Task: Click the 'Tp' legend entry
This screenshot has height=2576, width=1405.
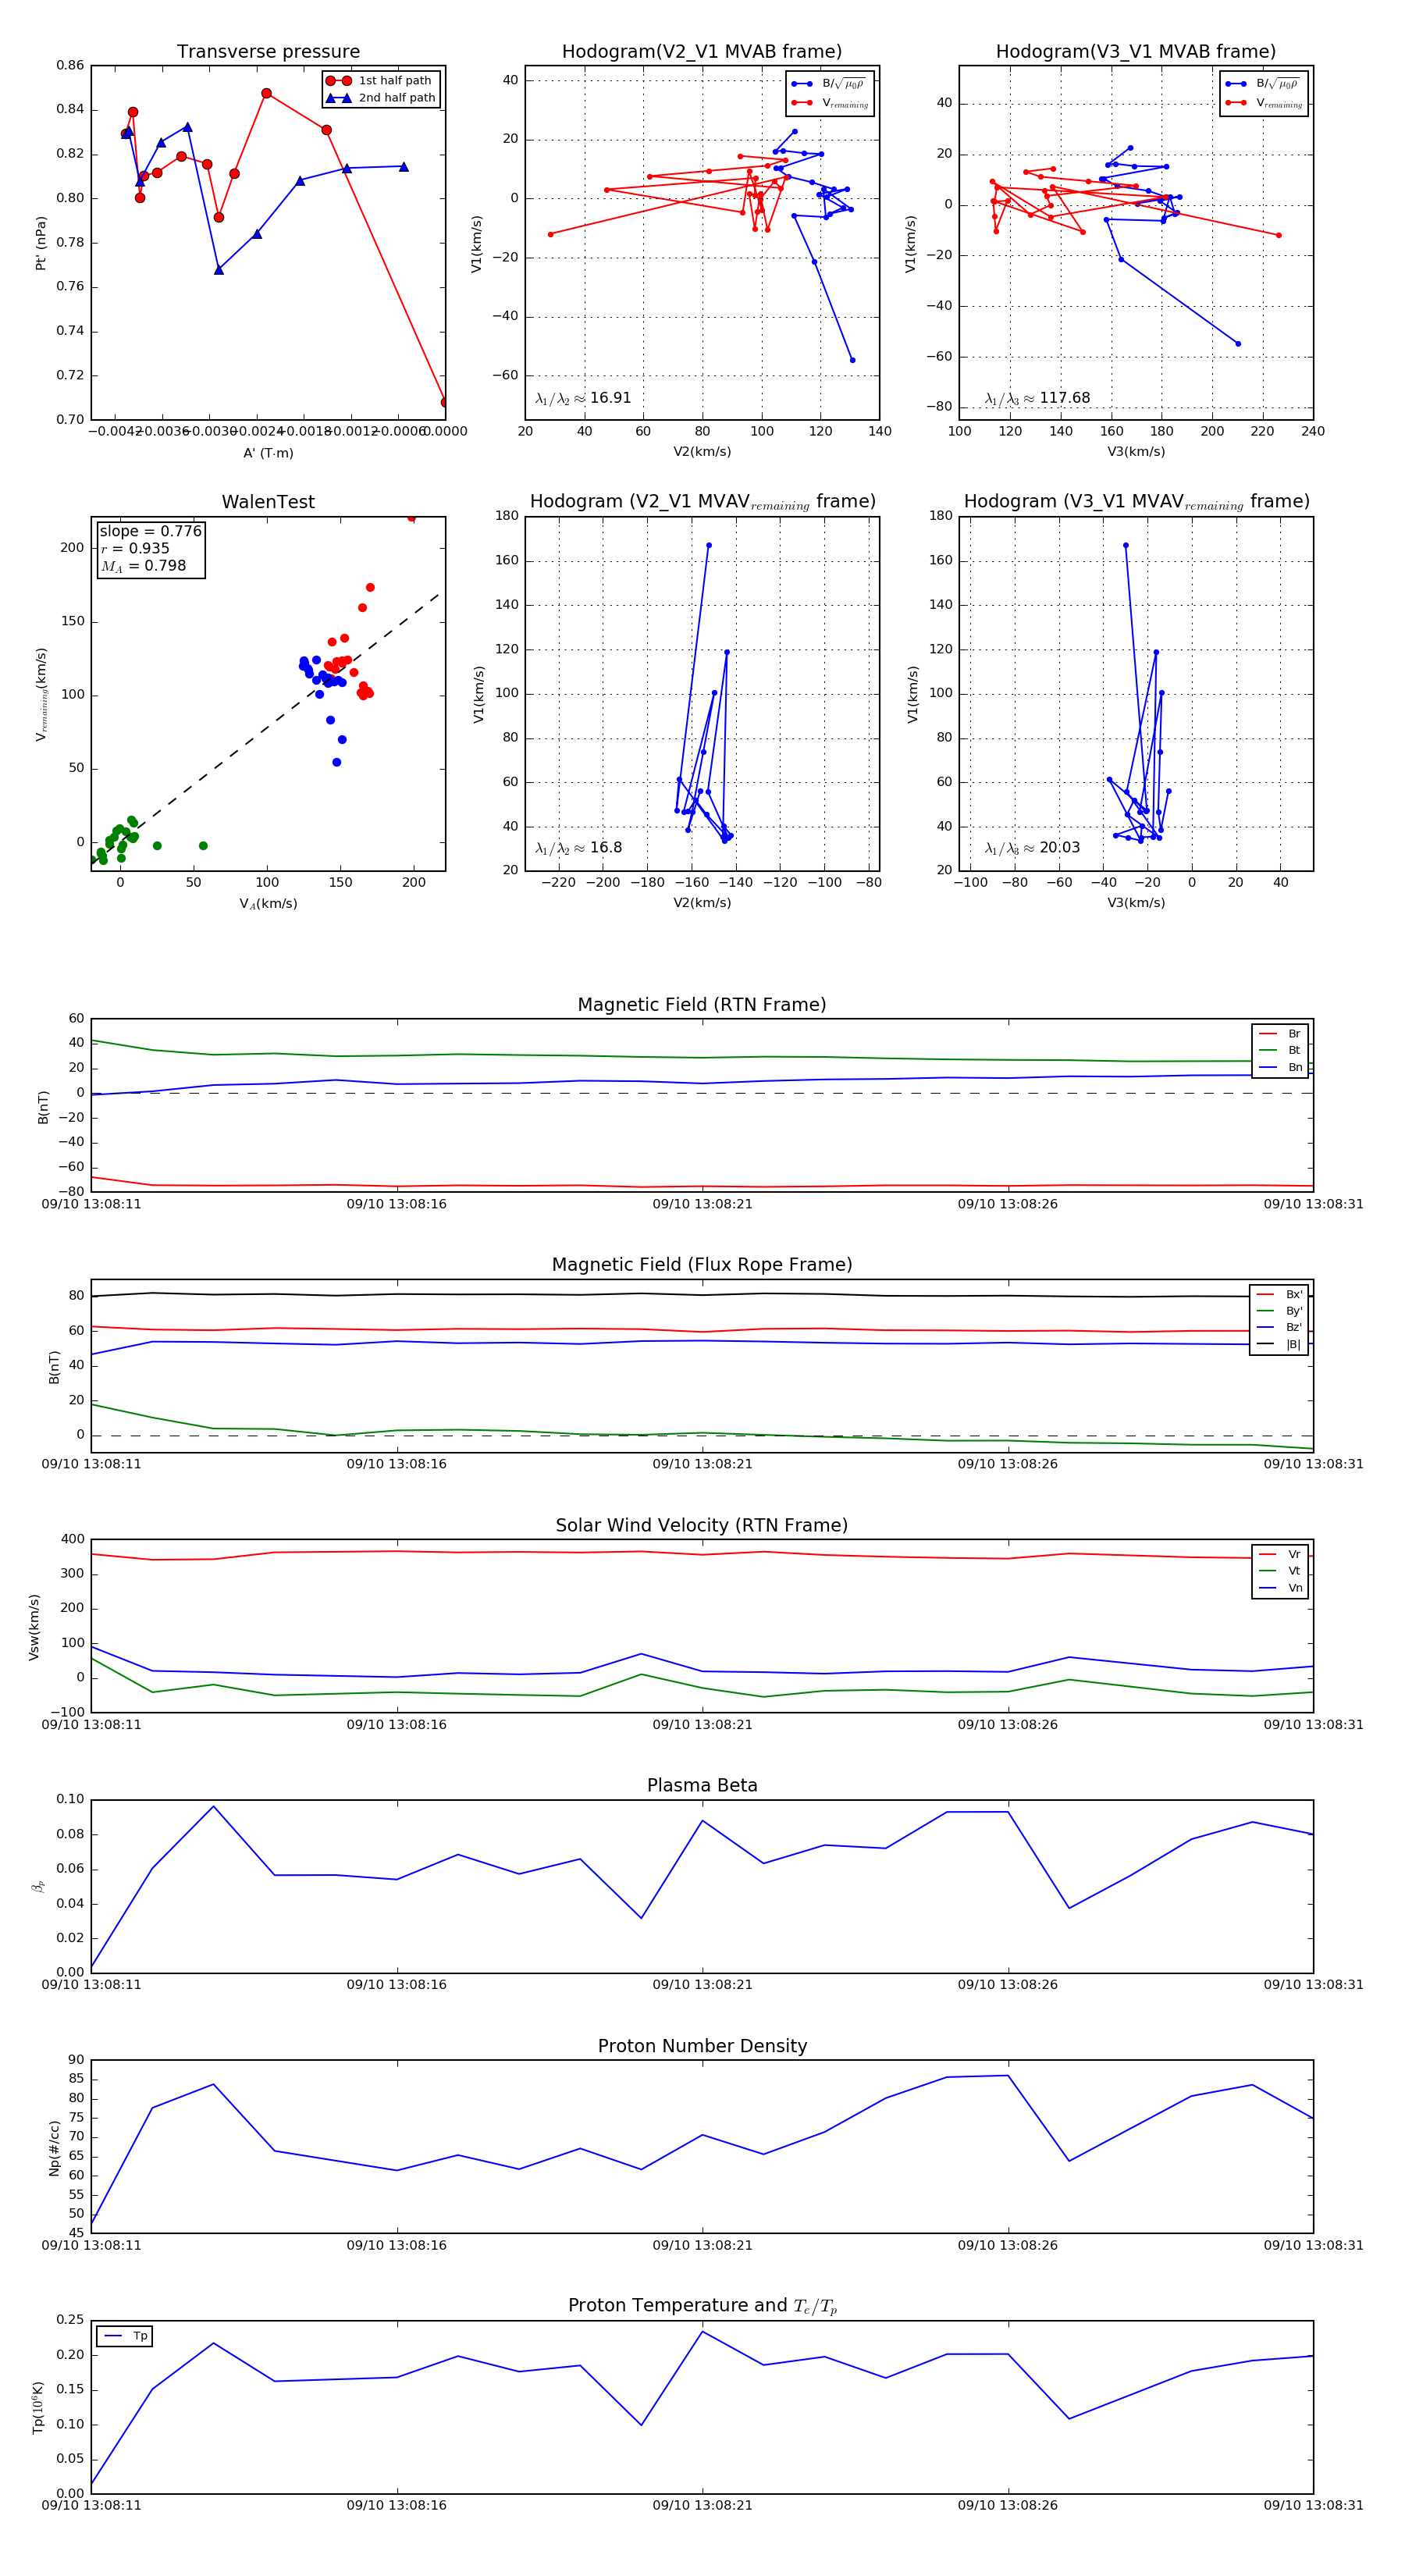Action: [x=125, y=2336]
